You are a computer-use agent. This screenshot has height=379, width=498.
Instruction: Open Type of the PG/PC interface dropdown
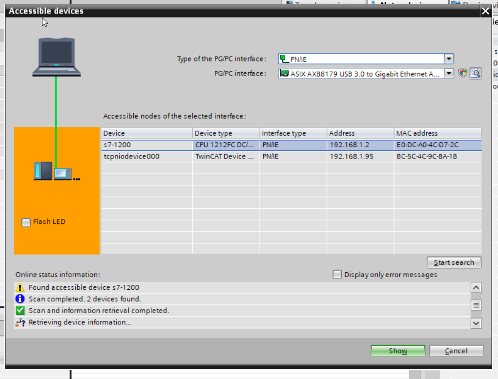[449, 59]
